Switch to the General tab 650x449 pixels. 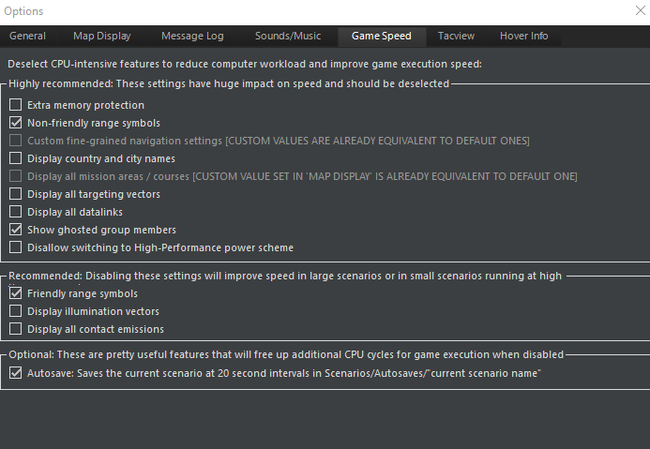27,37
